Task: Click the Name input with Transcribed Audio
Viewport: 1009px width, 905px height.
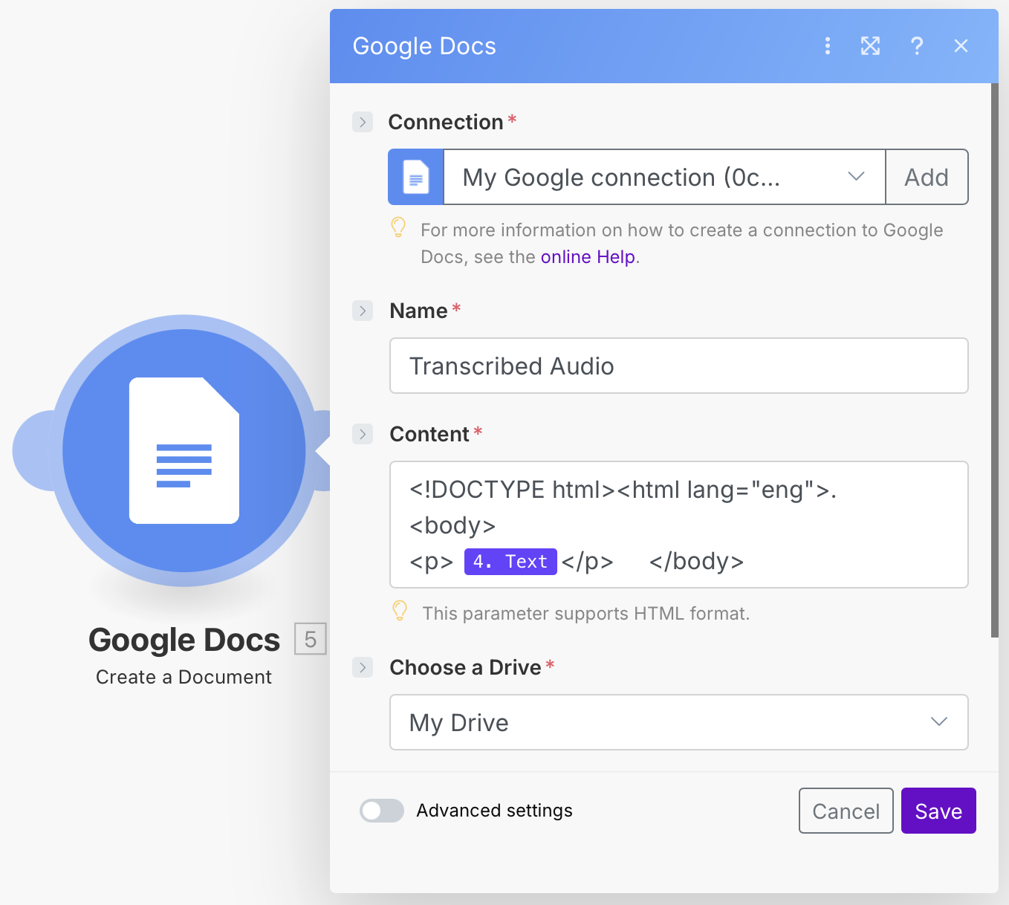Action: [x=679, y=366]
